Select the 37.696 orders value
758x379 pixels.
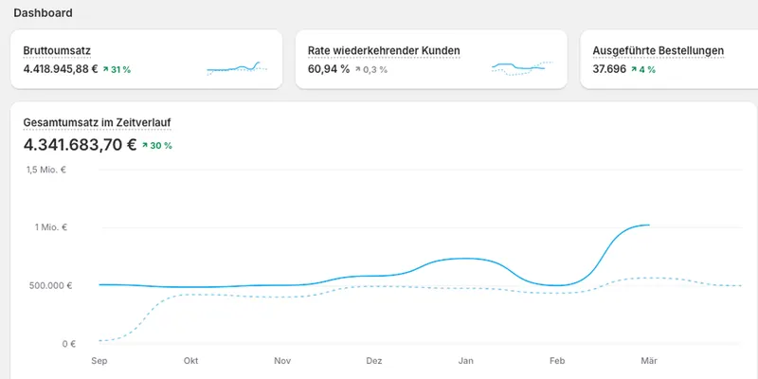click(609, 69)
